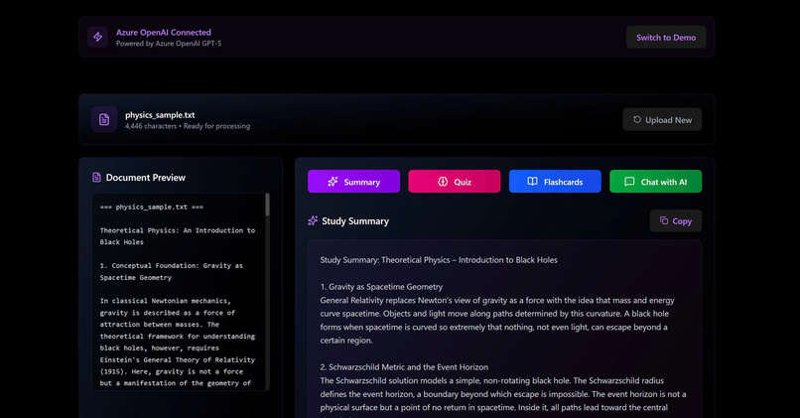Click the 'Powered by Azure OpenAI GPT-5' text
Viewport: 800px width, 418px height.
(x=169, y=44)
